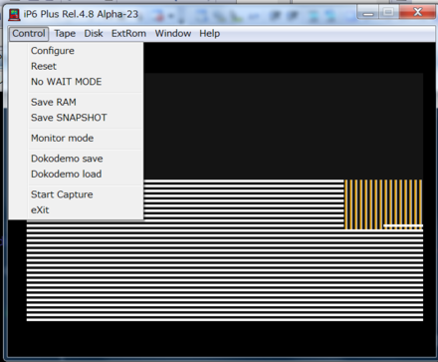Close the iP6 Plus window
This screenshot has height=362, width=438.
point(417,12)
